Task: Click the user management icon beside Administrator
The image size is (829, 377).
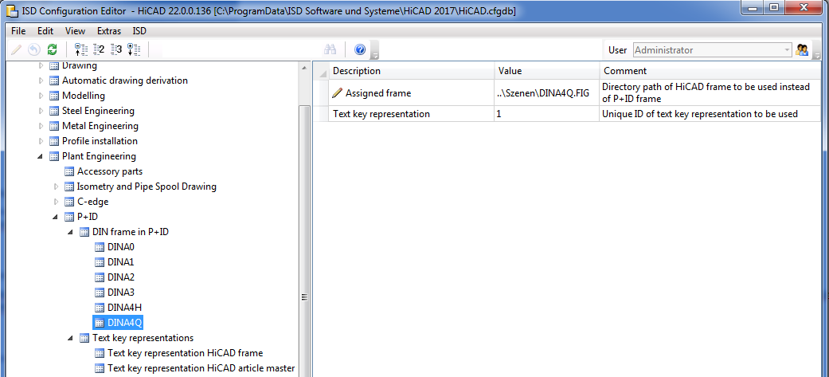Action: pyautogui.click(x=802, y=49)
